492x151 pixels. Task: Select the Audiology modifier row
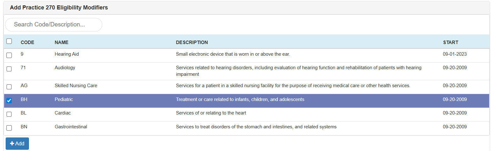(x=65, y=68)
